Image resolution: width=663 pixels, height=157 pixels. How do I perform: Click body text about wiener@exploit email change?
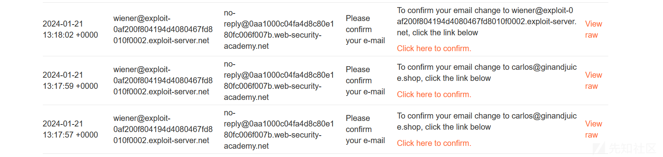point(487,21)
